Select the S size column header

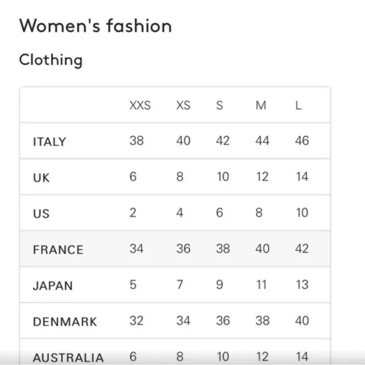click(220, 105)
